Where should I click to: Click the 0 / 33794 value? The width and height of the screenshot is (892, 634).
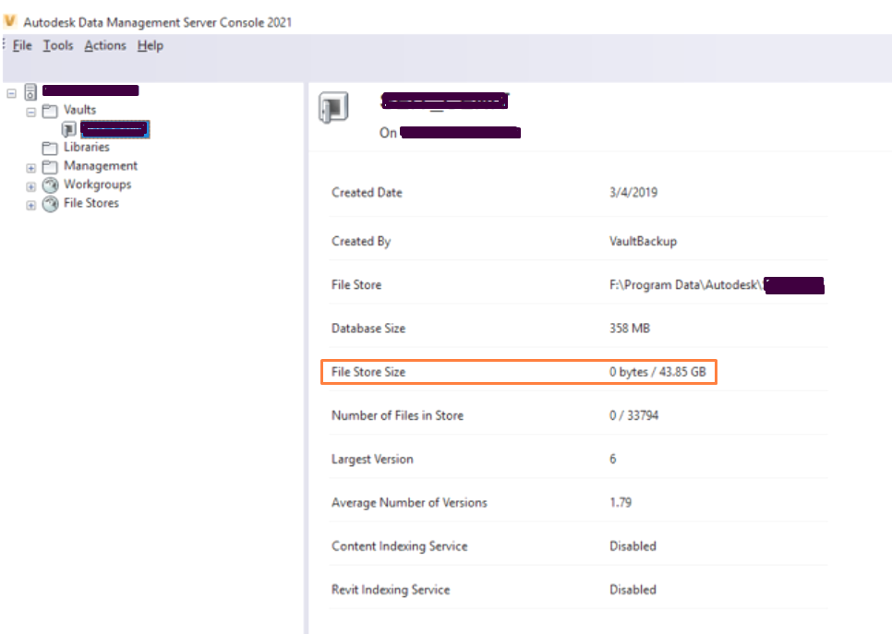(x=633, y=415)
